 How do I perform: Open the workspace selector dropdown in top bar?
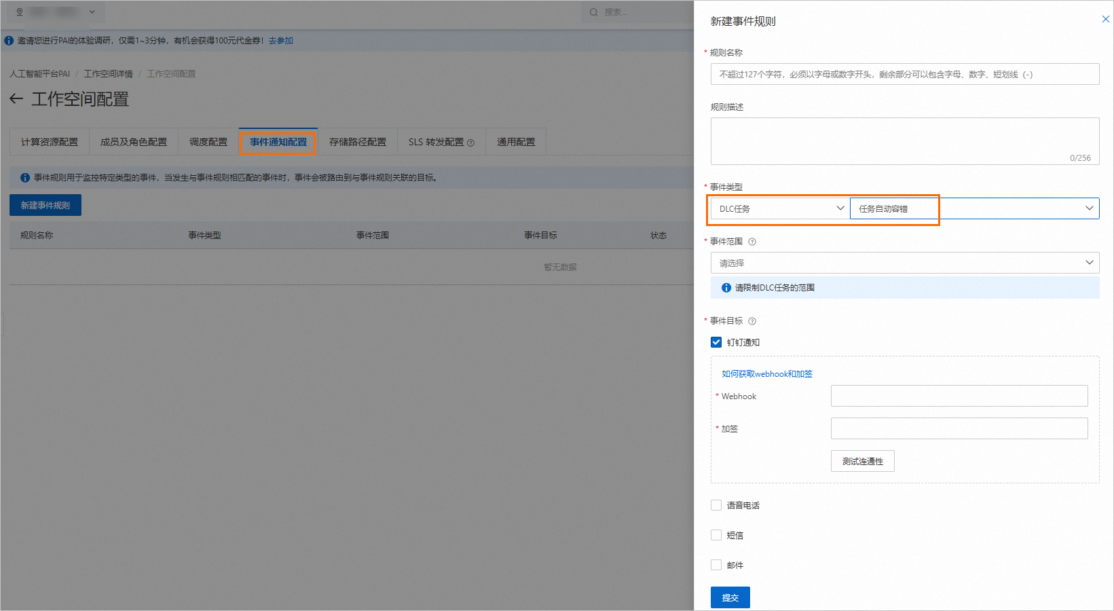pos(56,12)
